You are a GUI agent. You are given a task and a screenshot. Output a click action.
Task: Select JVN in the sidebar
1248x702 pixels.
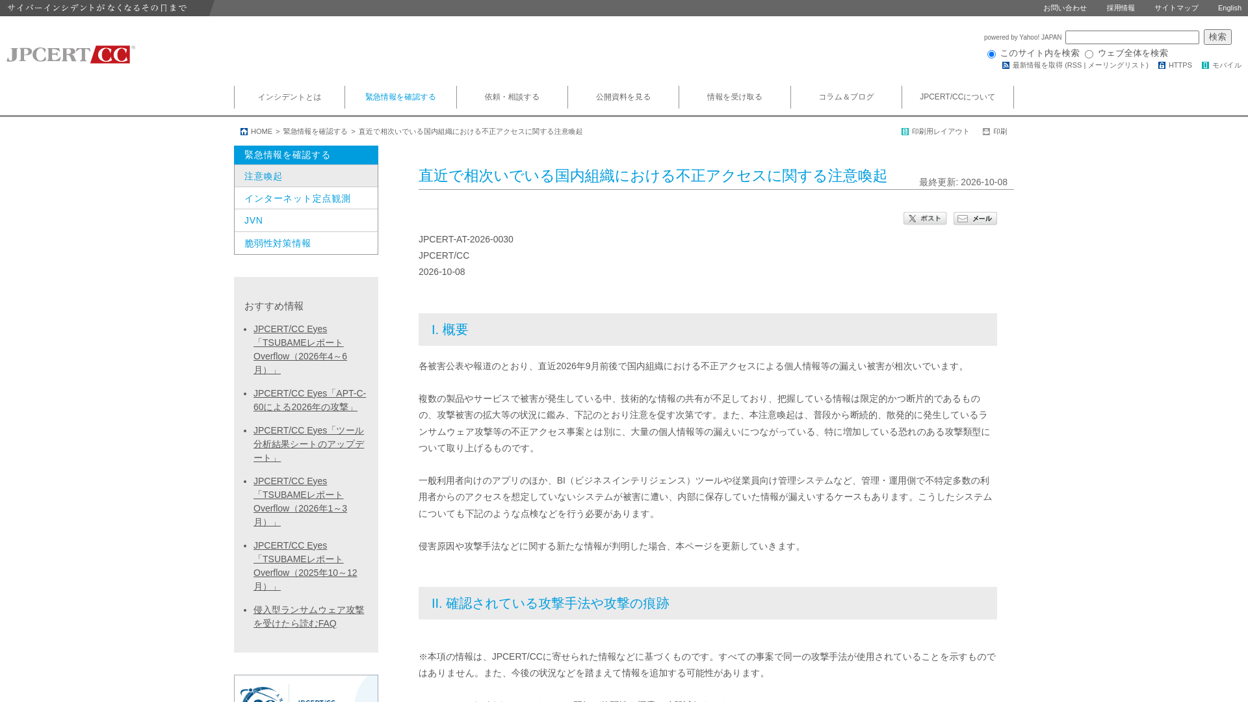306,221
